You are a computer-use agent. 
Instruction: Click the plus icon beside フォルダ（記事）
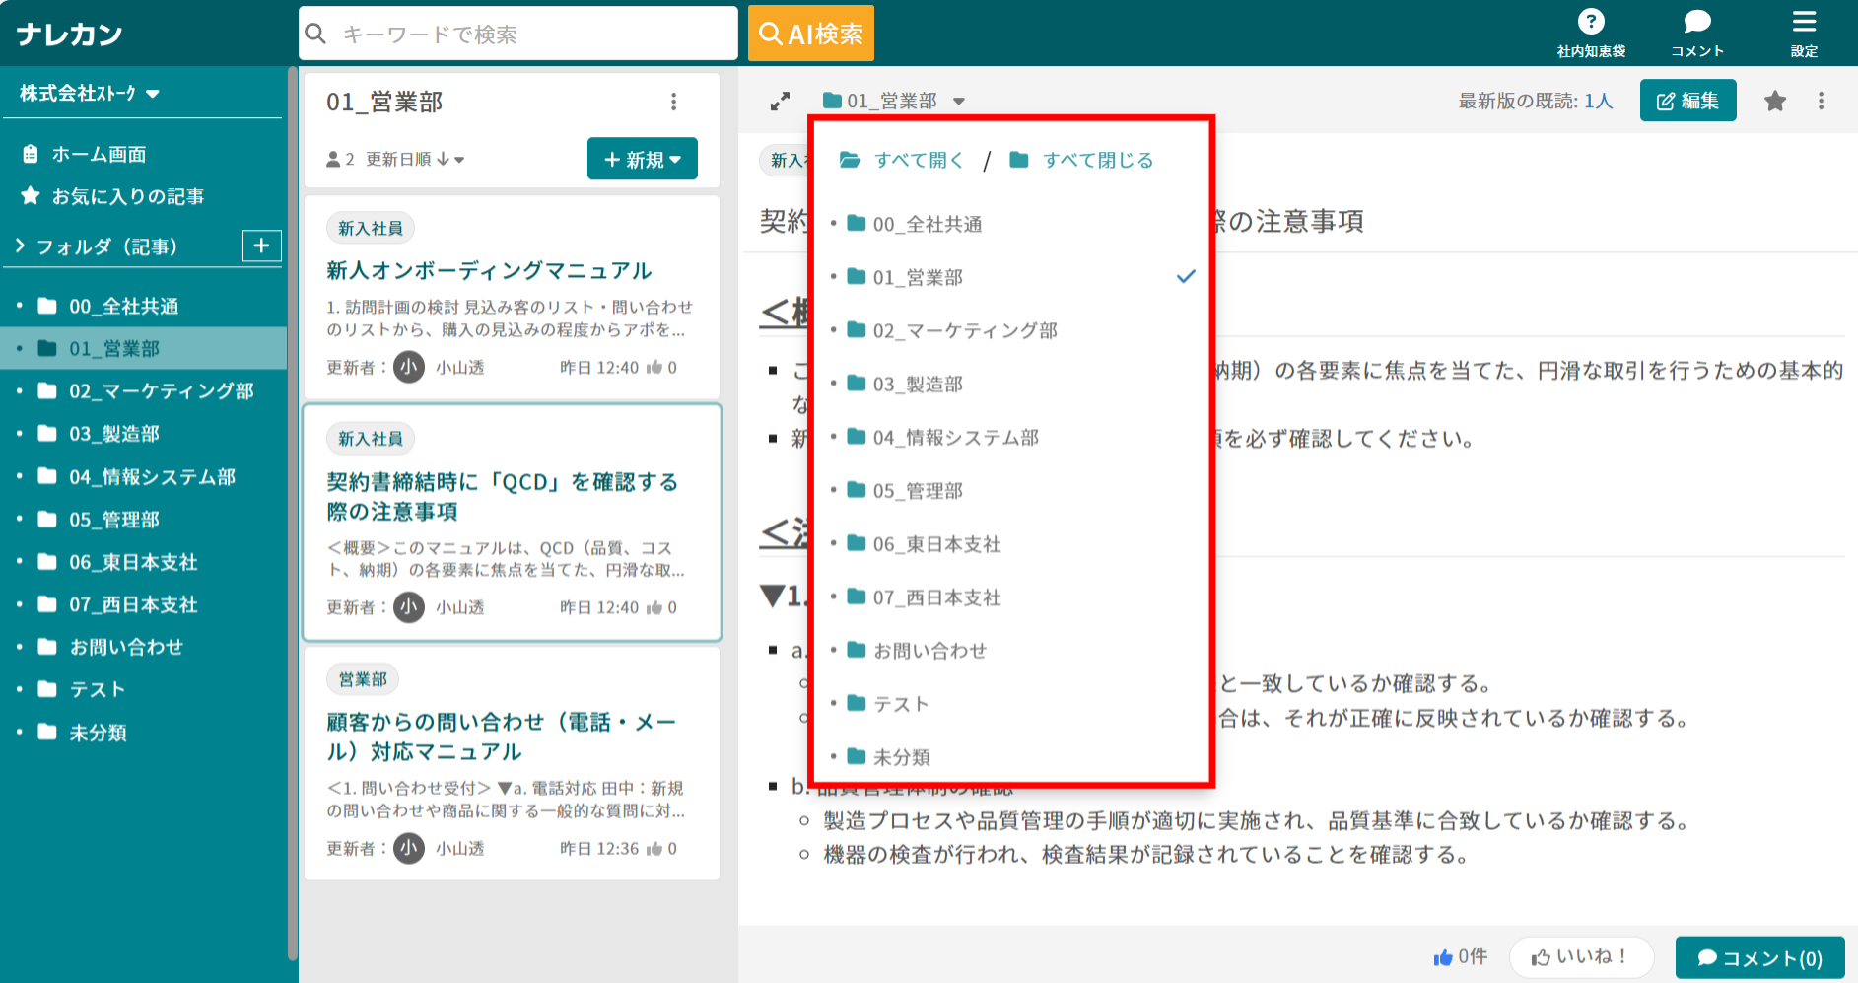[x=261, y=246]
